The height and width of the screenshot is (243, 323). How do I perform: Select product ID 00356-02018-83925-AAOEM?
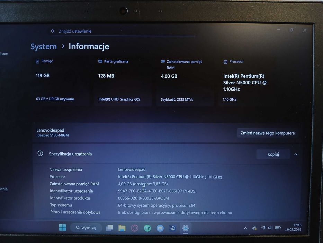click(143, 198)
